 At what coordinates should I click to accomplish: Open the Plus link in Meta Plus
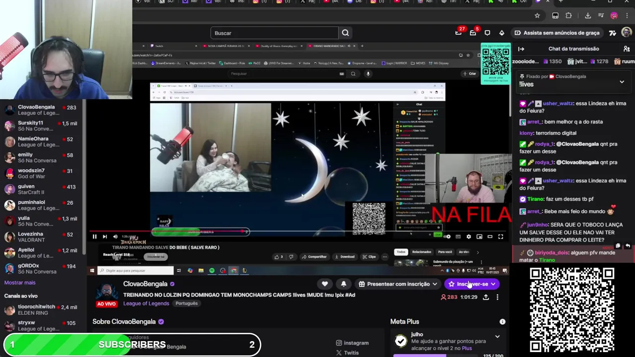pyautogui.click(x=467, y=349)
